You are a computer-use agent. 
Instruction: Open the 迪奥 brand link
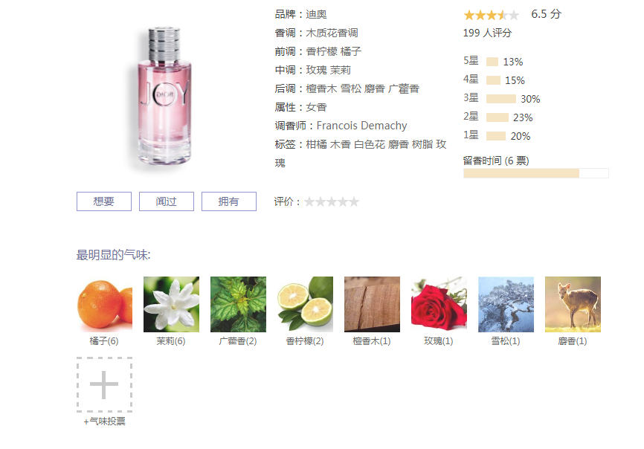pyautogui.click(x=316, y=14)
